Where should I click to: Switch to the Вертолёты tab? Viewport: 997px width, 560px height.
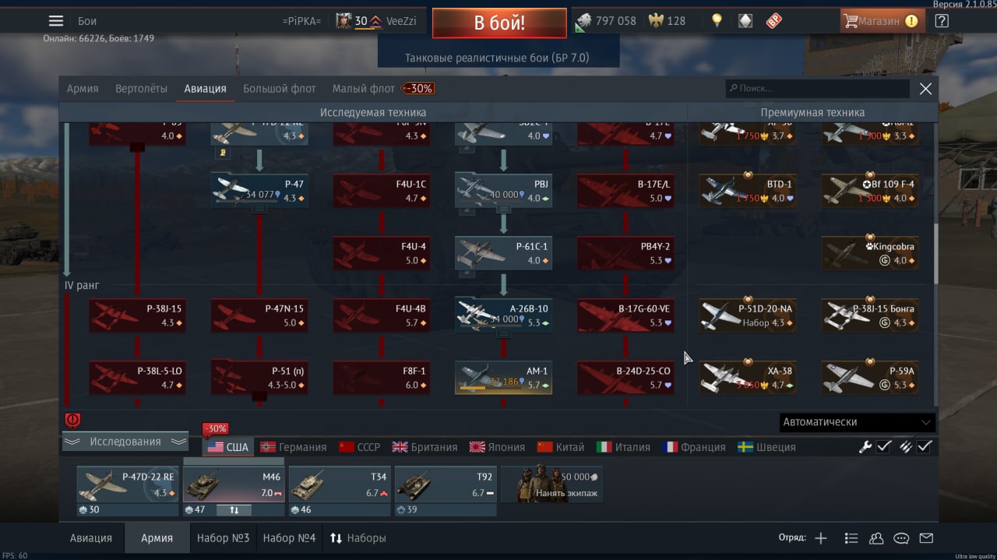coord(141,89)
